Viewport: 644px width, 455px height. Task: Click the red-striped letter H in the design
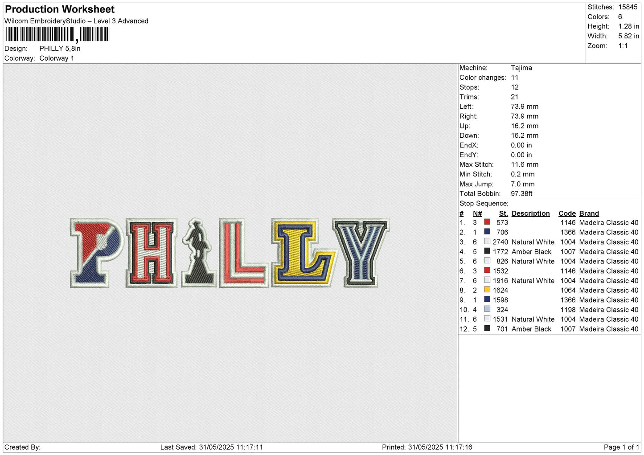[152, 253]
